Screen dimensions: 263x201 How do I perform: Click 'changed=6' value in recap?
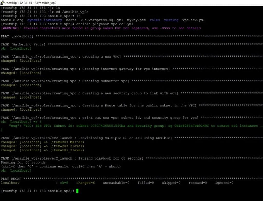(x=86, y=183)
